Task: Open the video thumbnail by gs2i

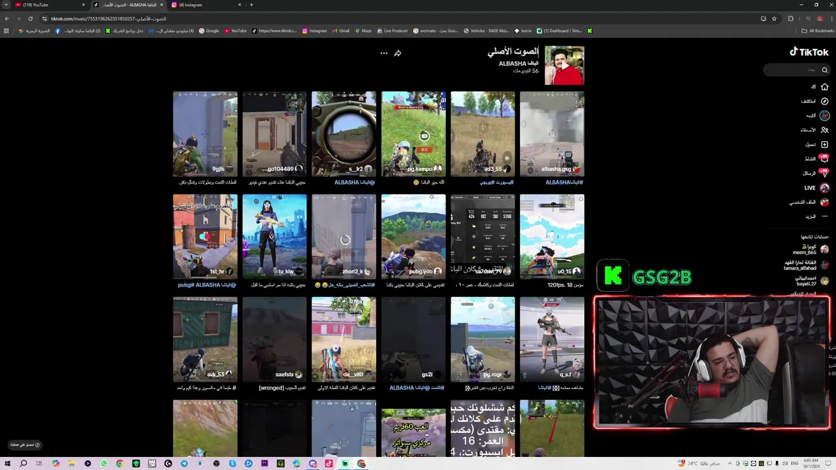Action: pyautogui.click(x=413, y=339)
